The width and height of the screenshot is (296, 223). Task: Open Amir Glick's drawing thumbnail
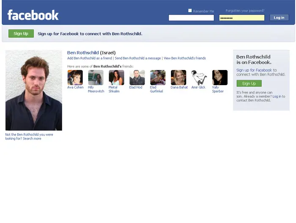[x=199, y=78]
